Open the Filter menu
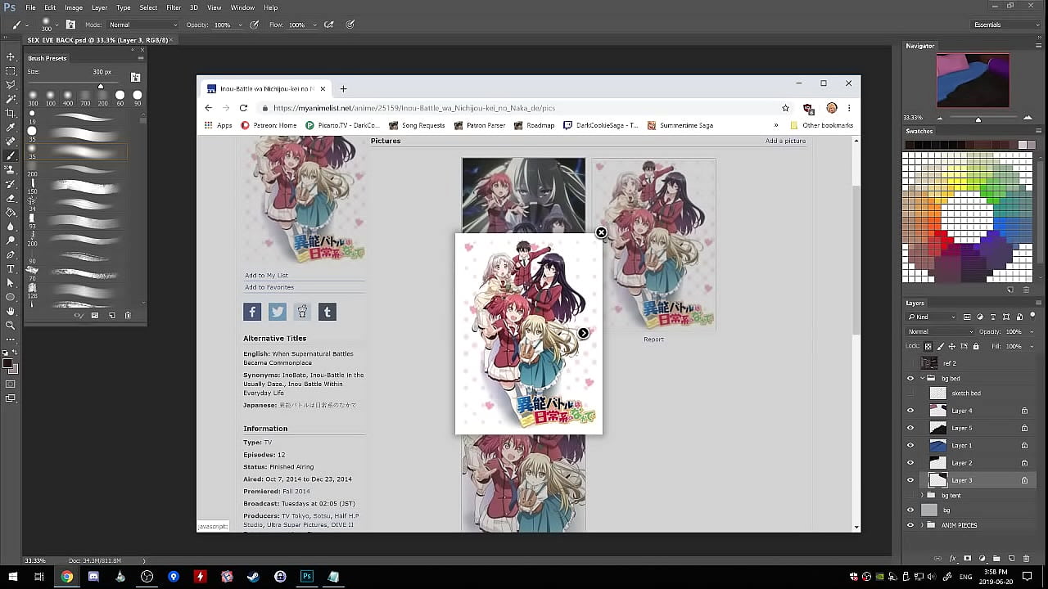This screenshot has height=589, width=1048. point(174,7)
